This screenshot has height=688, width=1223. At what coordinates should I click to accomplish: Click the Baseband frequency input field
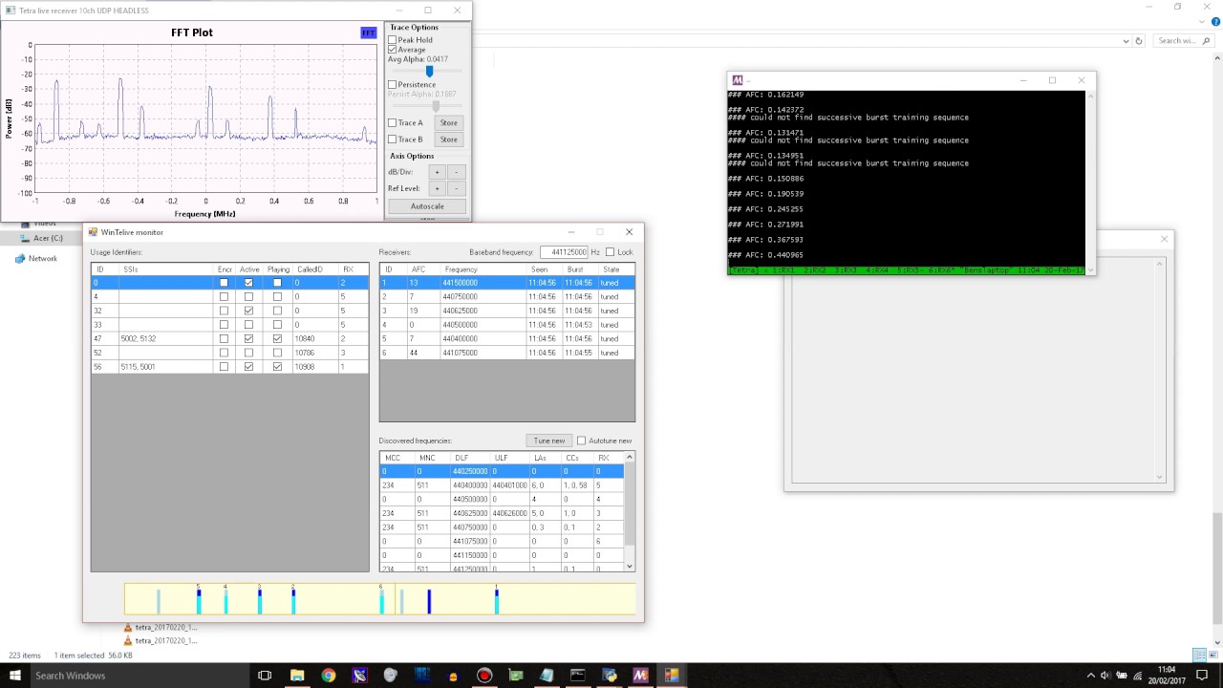[x=564, y=252]
